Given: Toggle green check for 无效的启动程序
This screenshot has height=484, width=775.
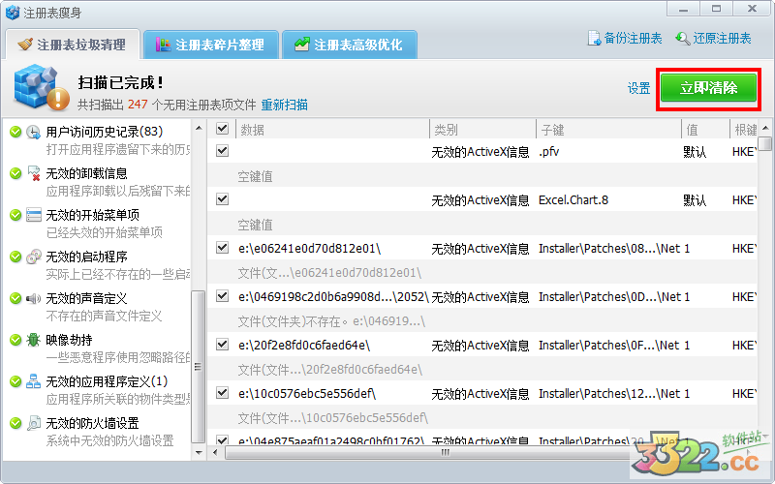Looking at the screenshot, I should pos(15,257).
